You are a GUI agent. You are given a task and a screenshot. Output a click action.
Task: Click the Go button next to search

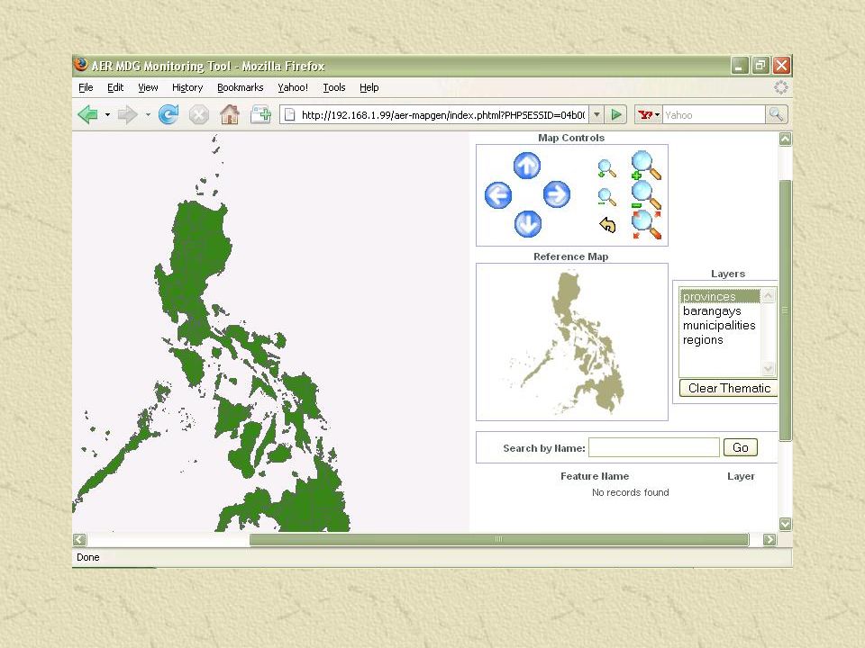point(741,447)
